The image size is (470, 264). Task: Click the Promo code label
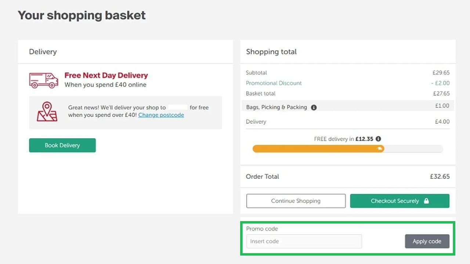(x=262, y=229)
